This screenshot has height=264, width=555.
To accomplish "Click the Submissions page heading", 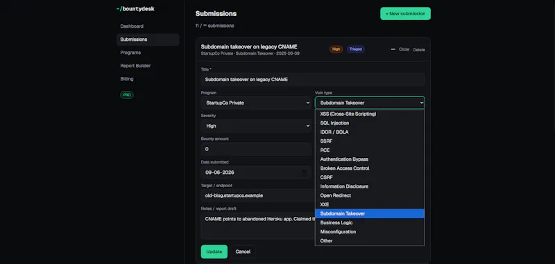I will (x=216, y=13).
